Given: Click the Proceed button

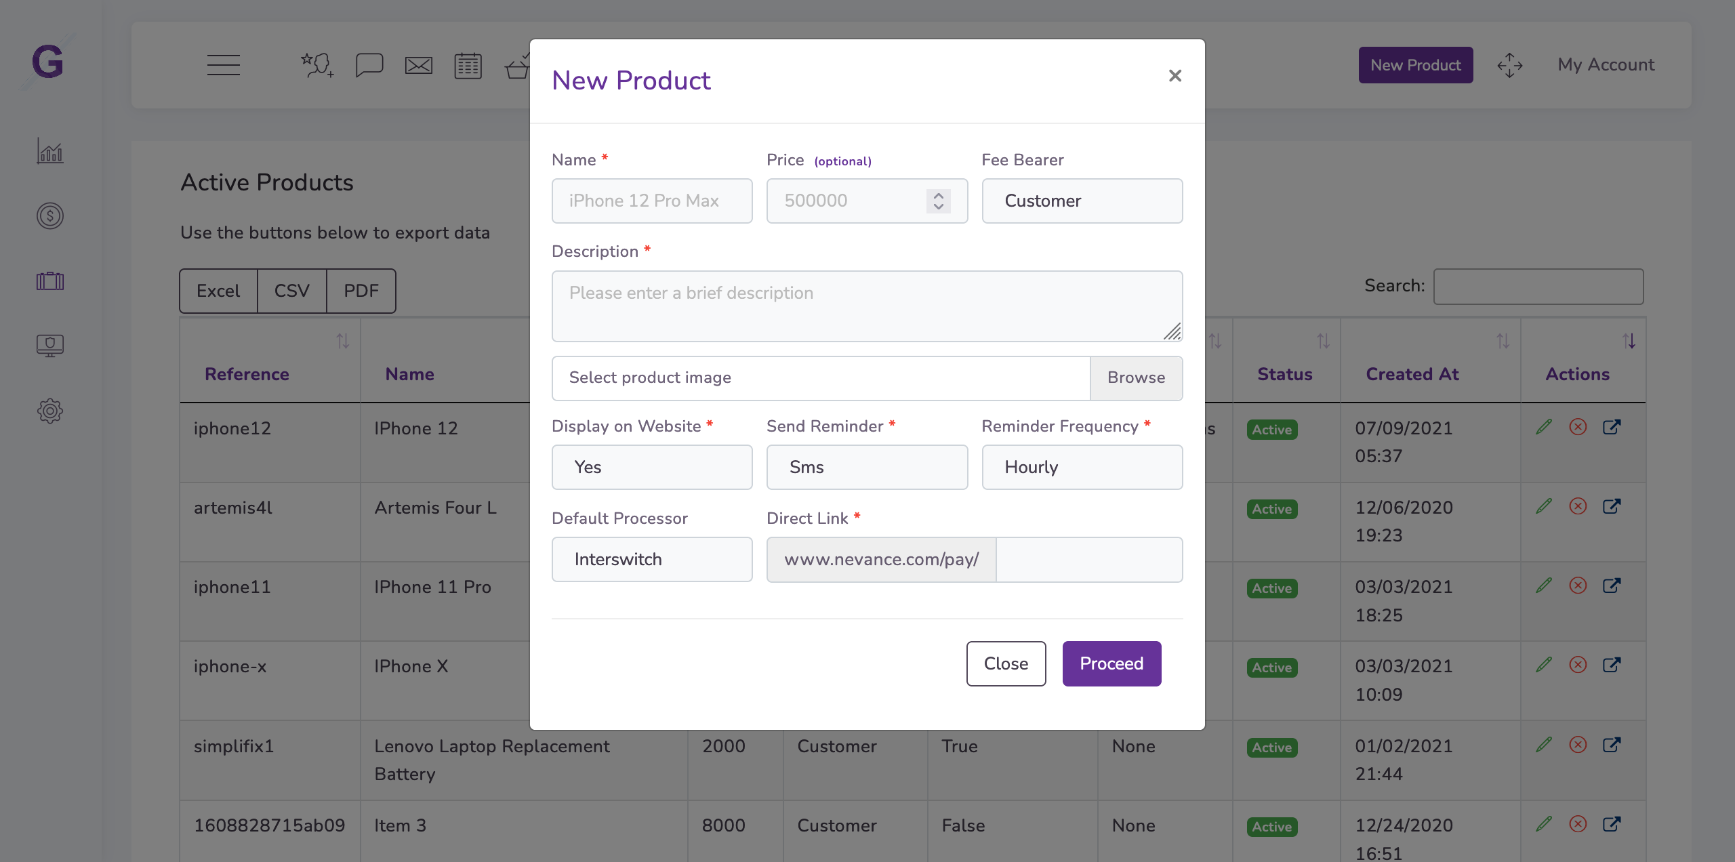Looking at the screenshot, I should click(x=1111, y=663).
